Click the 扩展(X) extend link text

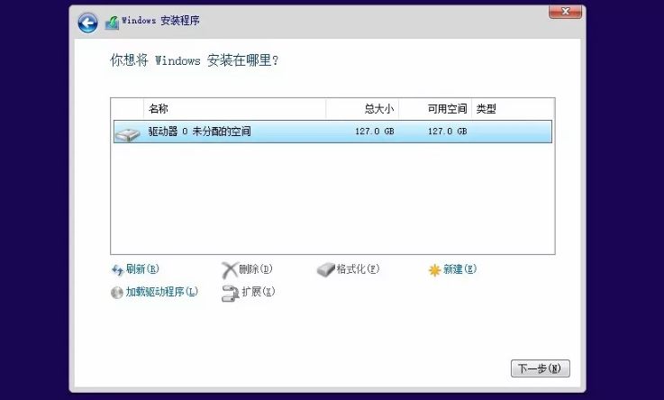[x=258, y=292]
